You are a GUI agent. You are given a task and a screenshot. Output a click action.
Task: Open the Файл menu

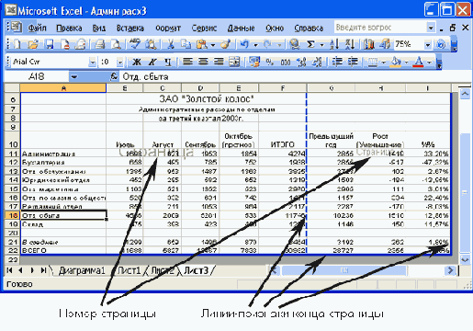click(37, 29)
